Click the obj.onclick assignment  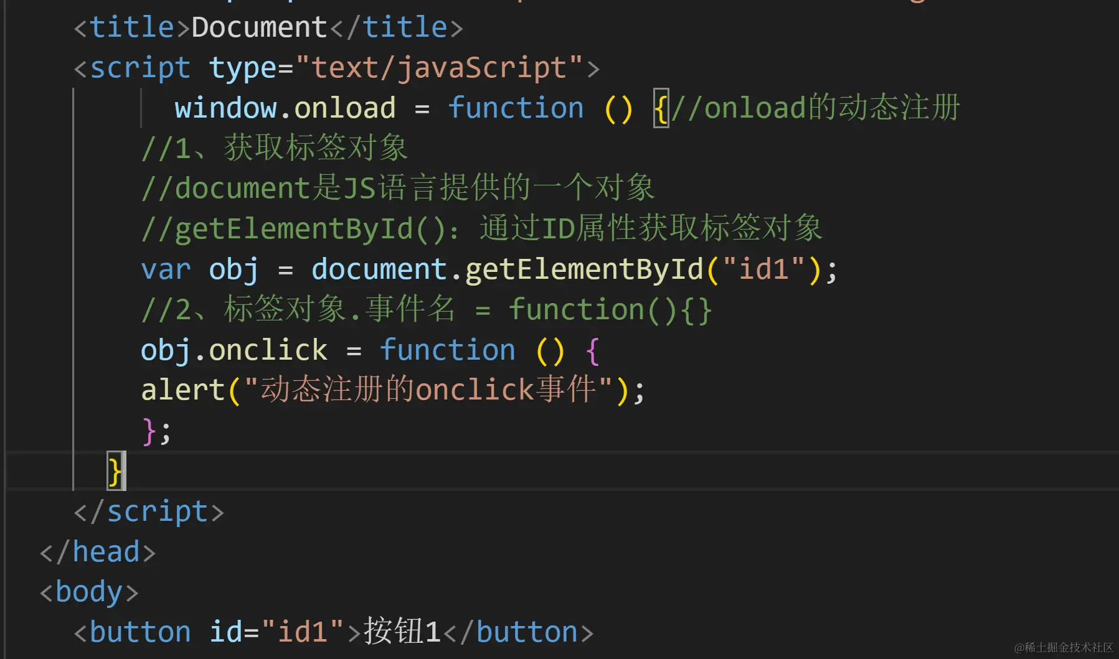pos(234,350)
